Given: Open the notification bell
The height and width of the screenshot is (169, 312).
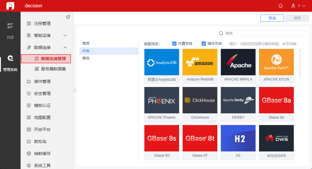Looking at the screenshot, I should click(x=281, y=6).
